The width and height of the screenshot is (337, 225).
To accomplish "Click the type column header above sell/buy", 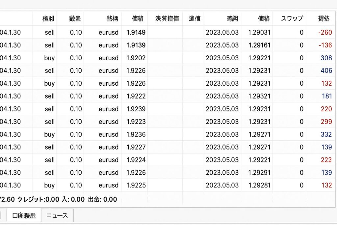I will point(49,18).
